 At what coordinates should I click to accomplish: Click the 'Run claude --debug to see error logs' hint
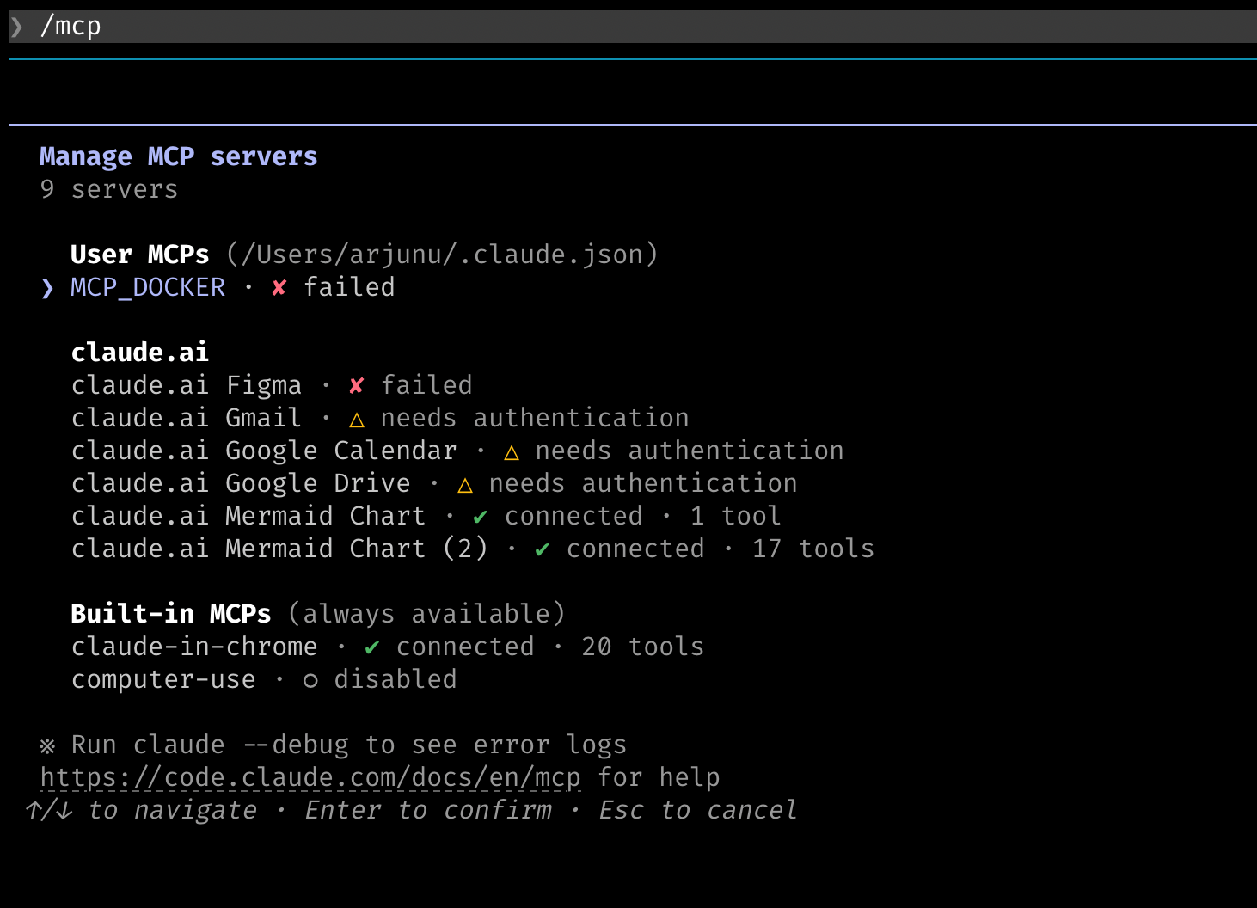[x=349, y=745]
